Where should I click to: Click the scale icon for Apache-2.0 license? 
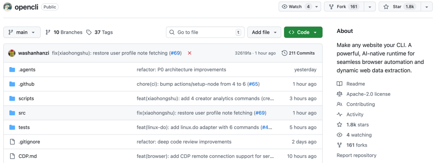(340, 94)
